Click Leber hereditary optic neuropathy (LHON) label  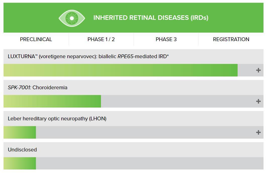[57, 119]
